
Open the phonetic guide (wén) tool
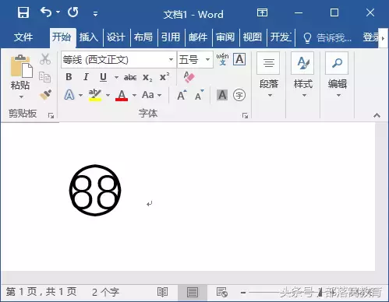[223, 59]
